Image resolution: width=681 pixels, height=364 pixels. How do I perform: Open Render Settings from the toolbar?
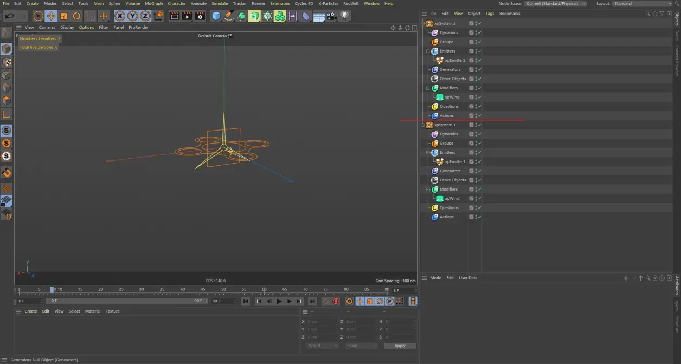[200, 16]
